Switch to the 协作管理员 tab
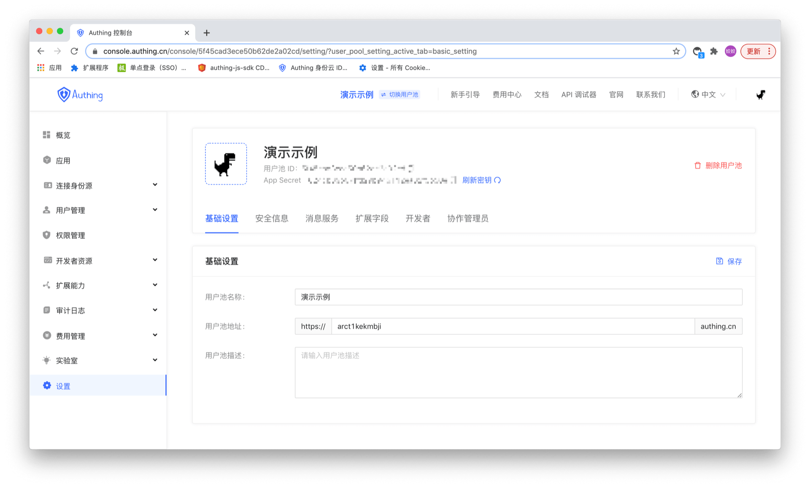This screenshot has width=810, height=488. [467, 218]
